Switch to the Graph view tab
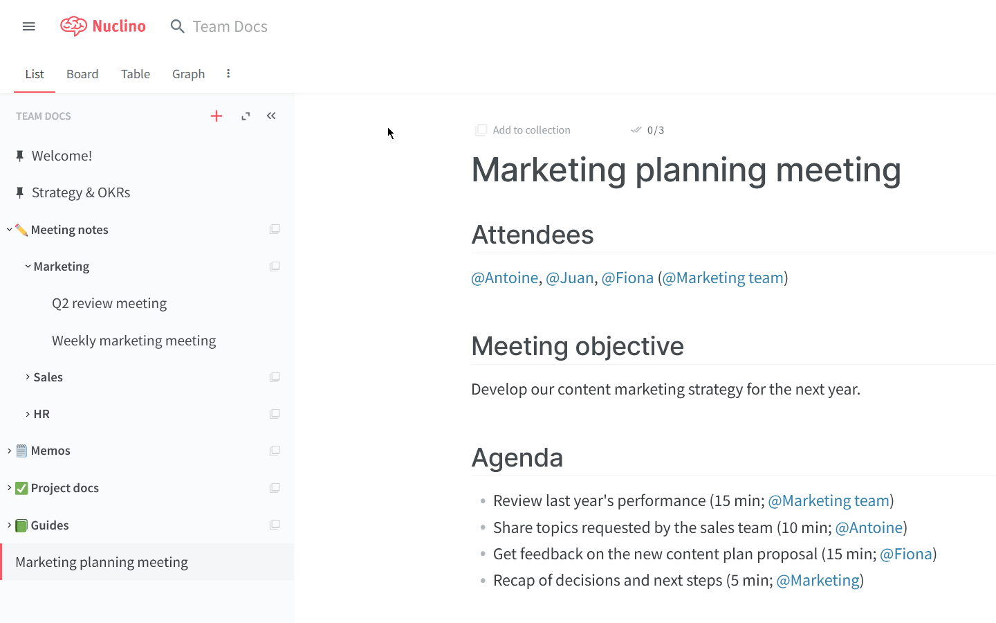Image resolution: width=996 pixels, height=623 pixels. click(x=188, y=74)
